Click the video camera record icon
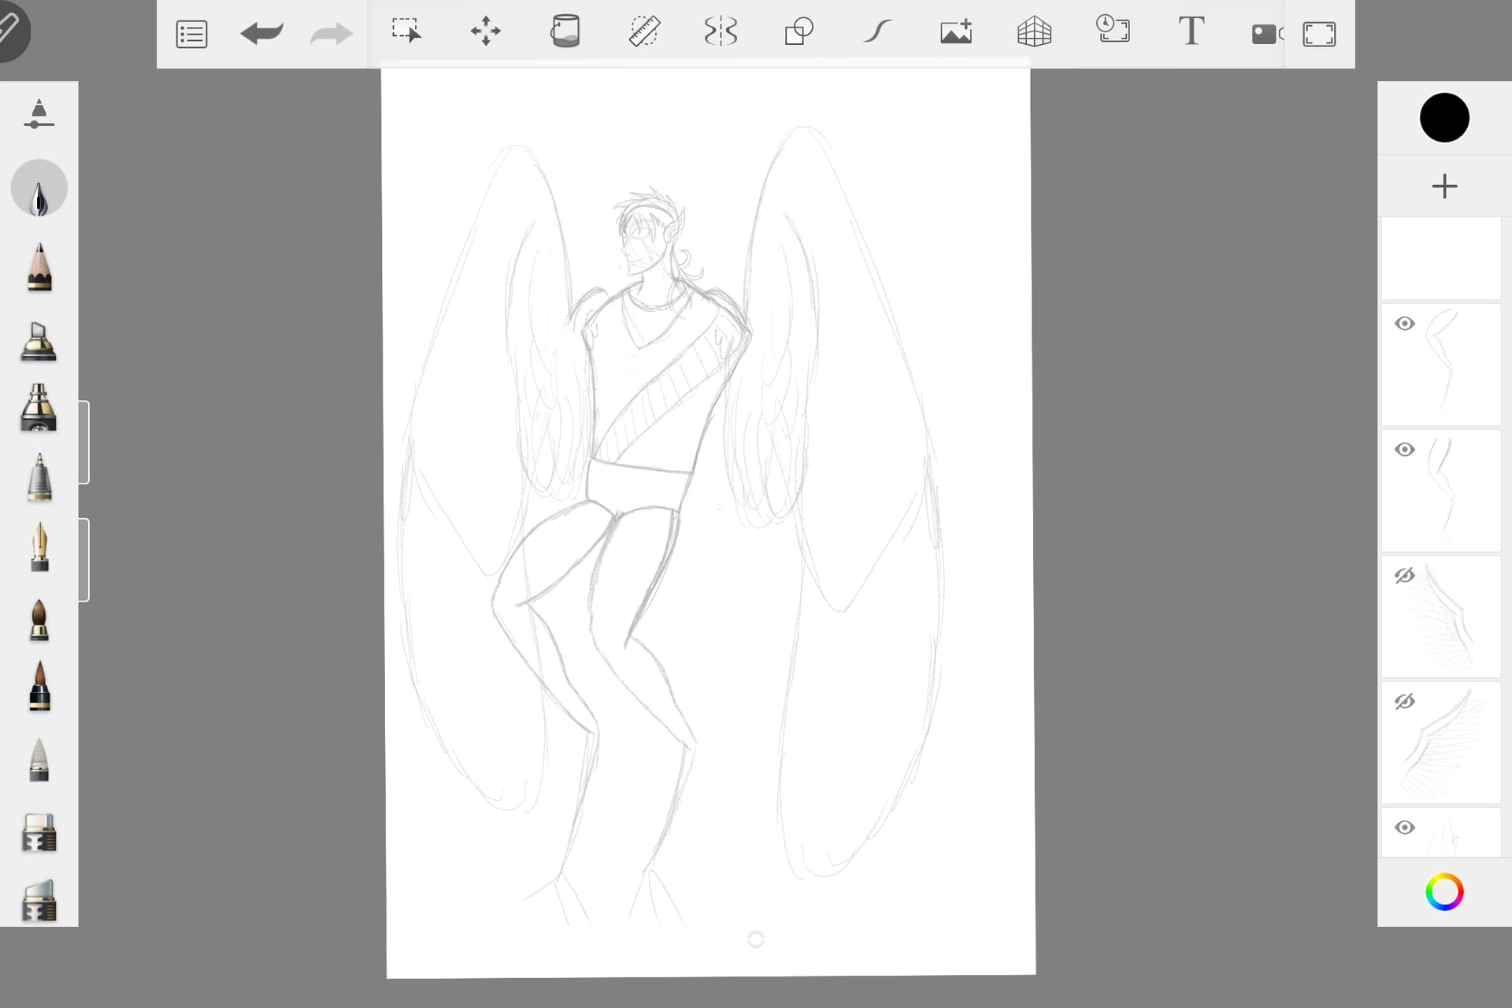 [1266, 34]
